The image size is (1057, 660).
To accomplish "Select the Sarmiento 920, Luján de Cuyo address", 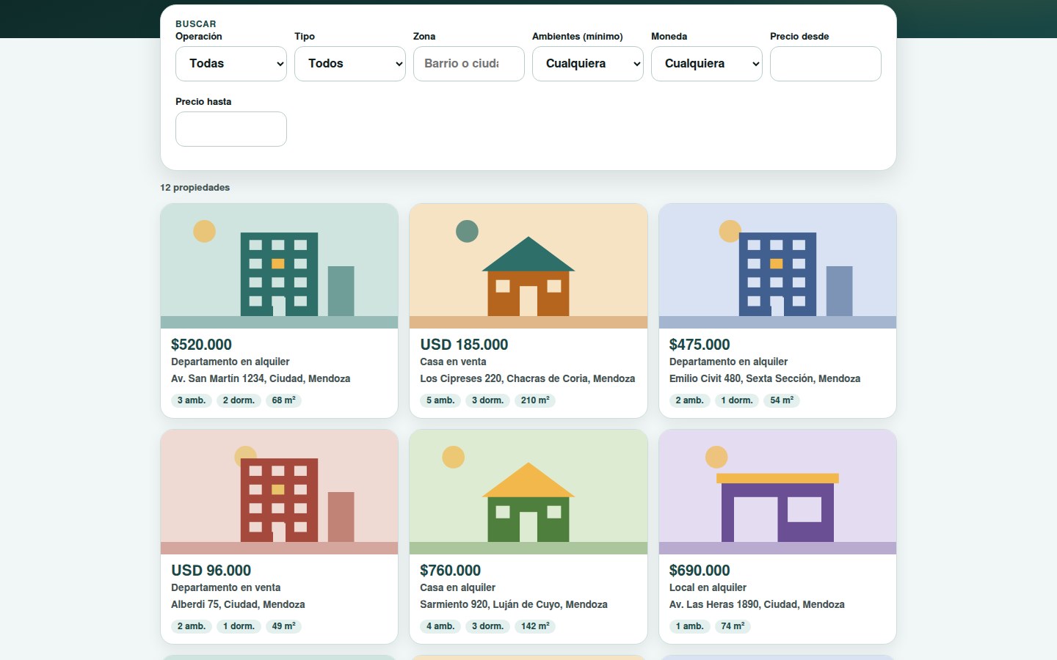I will [514, 604].
